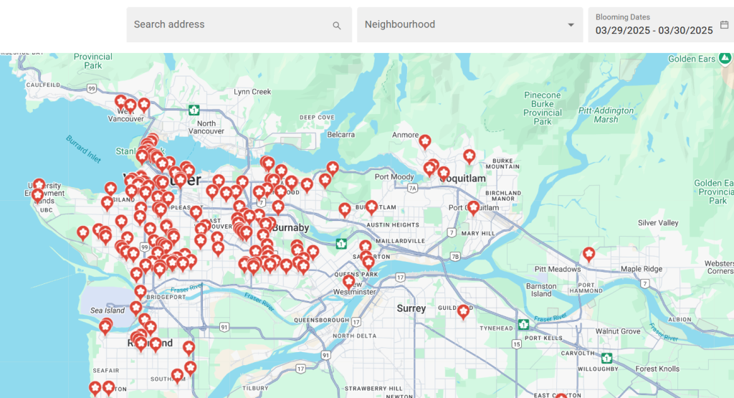Click the Walnut Grove label
The height and width of the screenshot is (398, 734).
(x=618, y=331)
